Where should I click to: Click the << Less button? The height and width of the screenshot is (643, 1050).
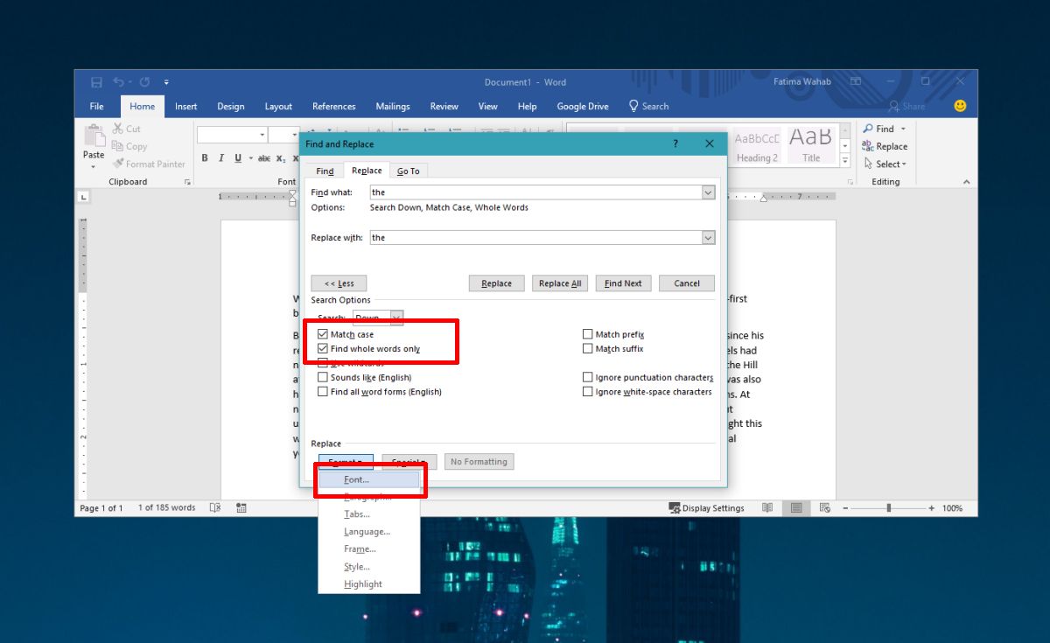(x=339, y=283)
